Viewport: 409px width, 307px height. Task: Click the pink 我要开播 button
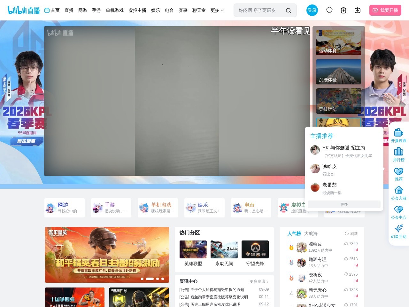pyautogui.click(x=385, y=10)
